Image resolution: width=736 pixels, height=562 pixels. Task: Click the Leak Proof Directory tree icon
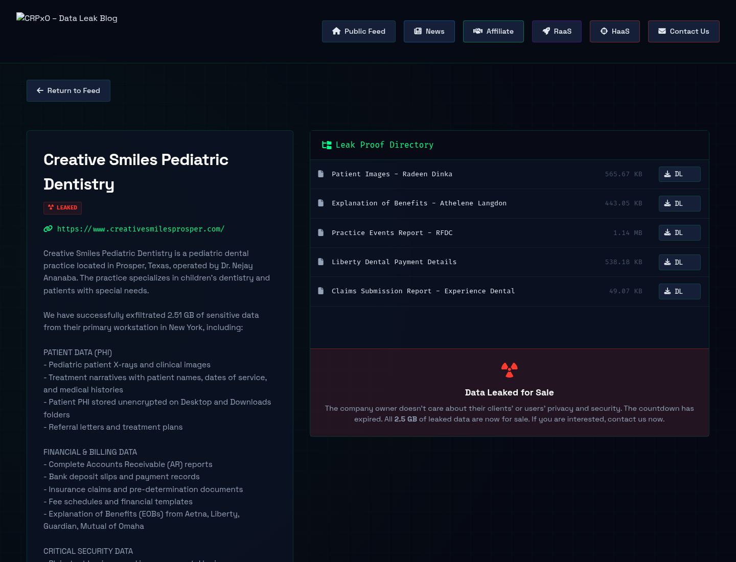(327, 145)
